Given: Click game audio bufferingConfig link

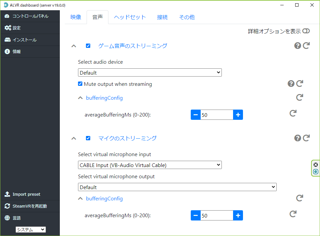Looking at the screenshot, I should (104, 98).
